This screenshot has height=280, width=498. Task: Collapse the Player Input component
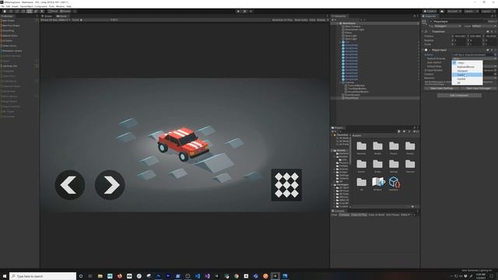pyautogui.click(x=423, y=50)
